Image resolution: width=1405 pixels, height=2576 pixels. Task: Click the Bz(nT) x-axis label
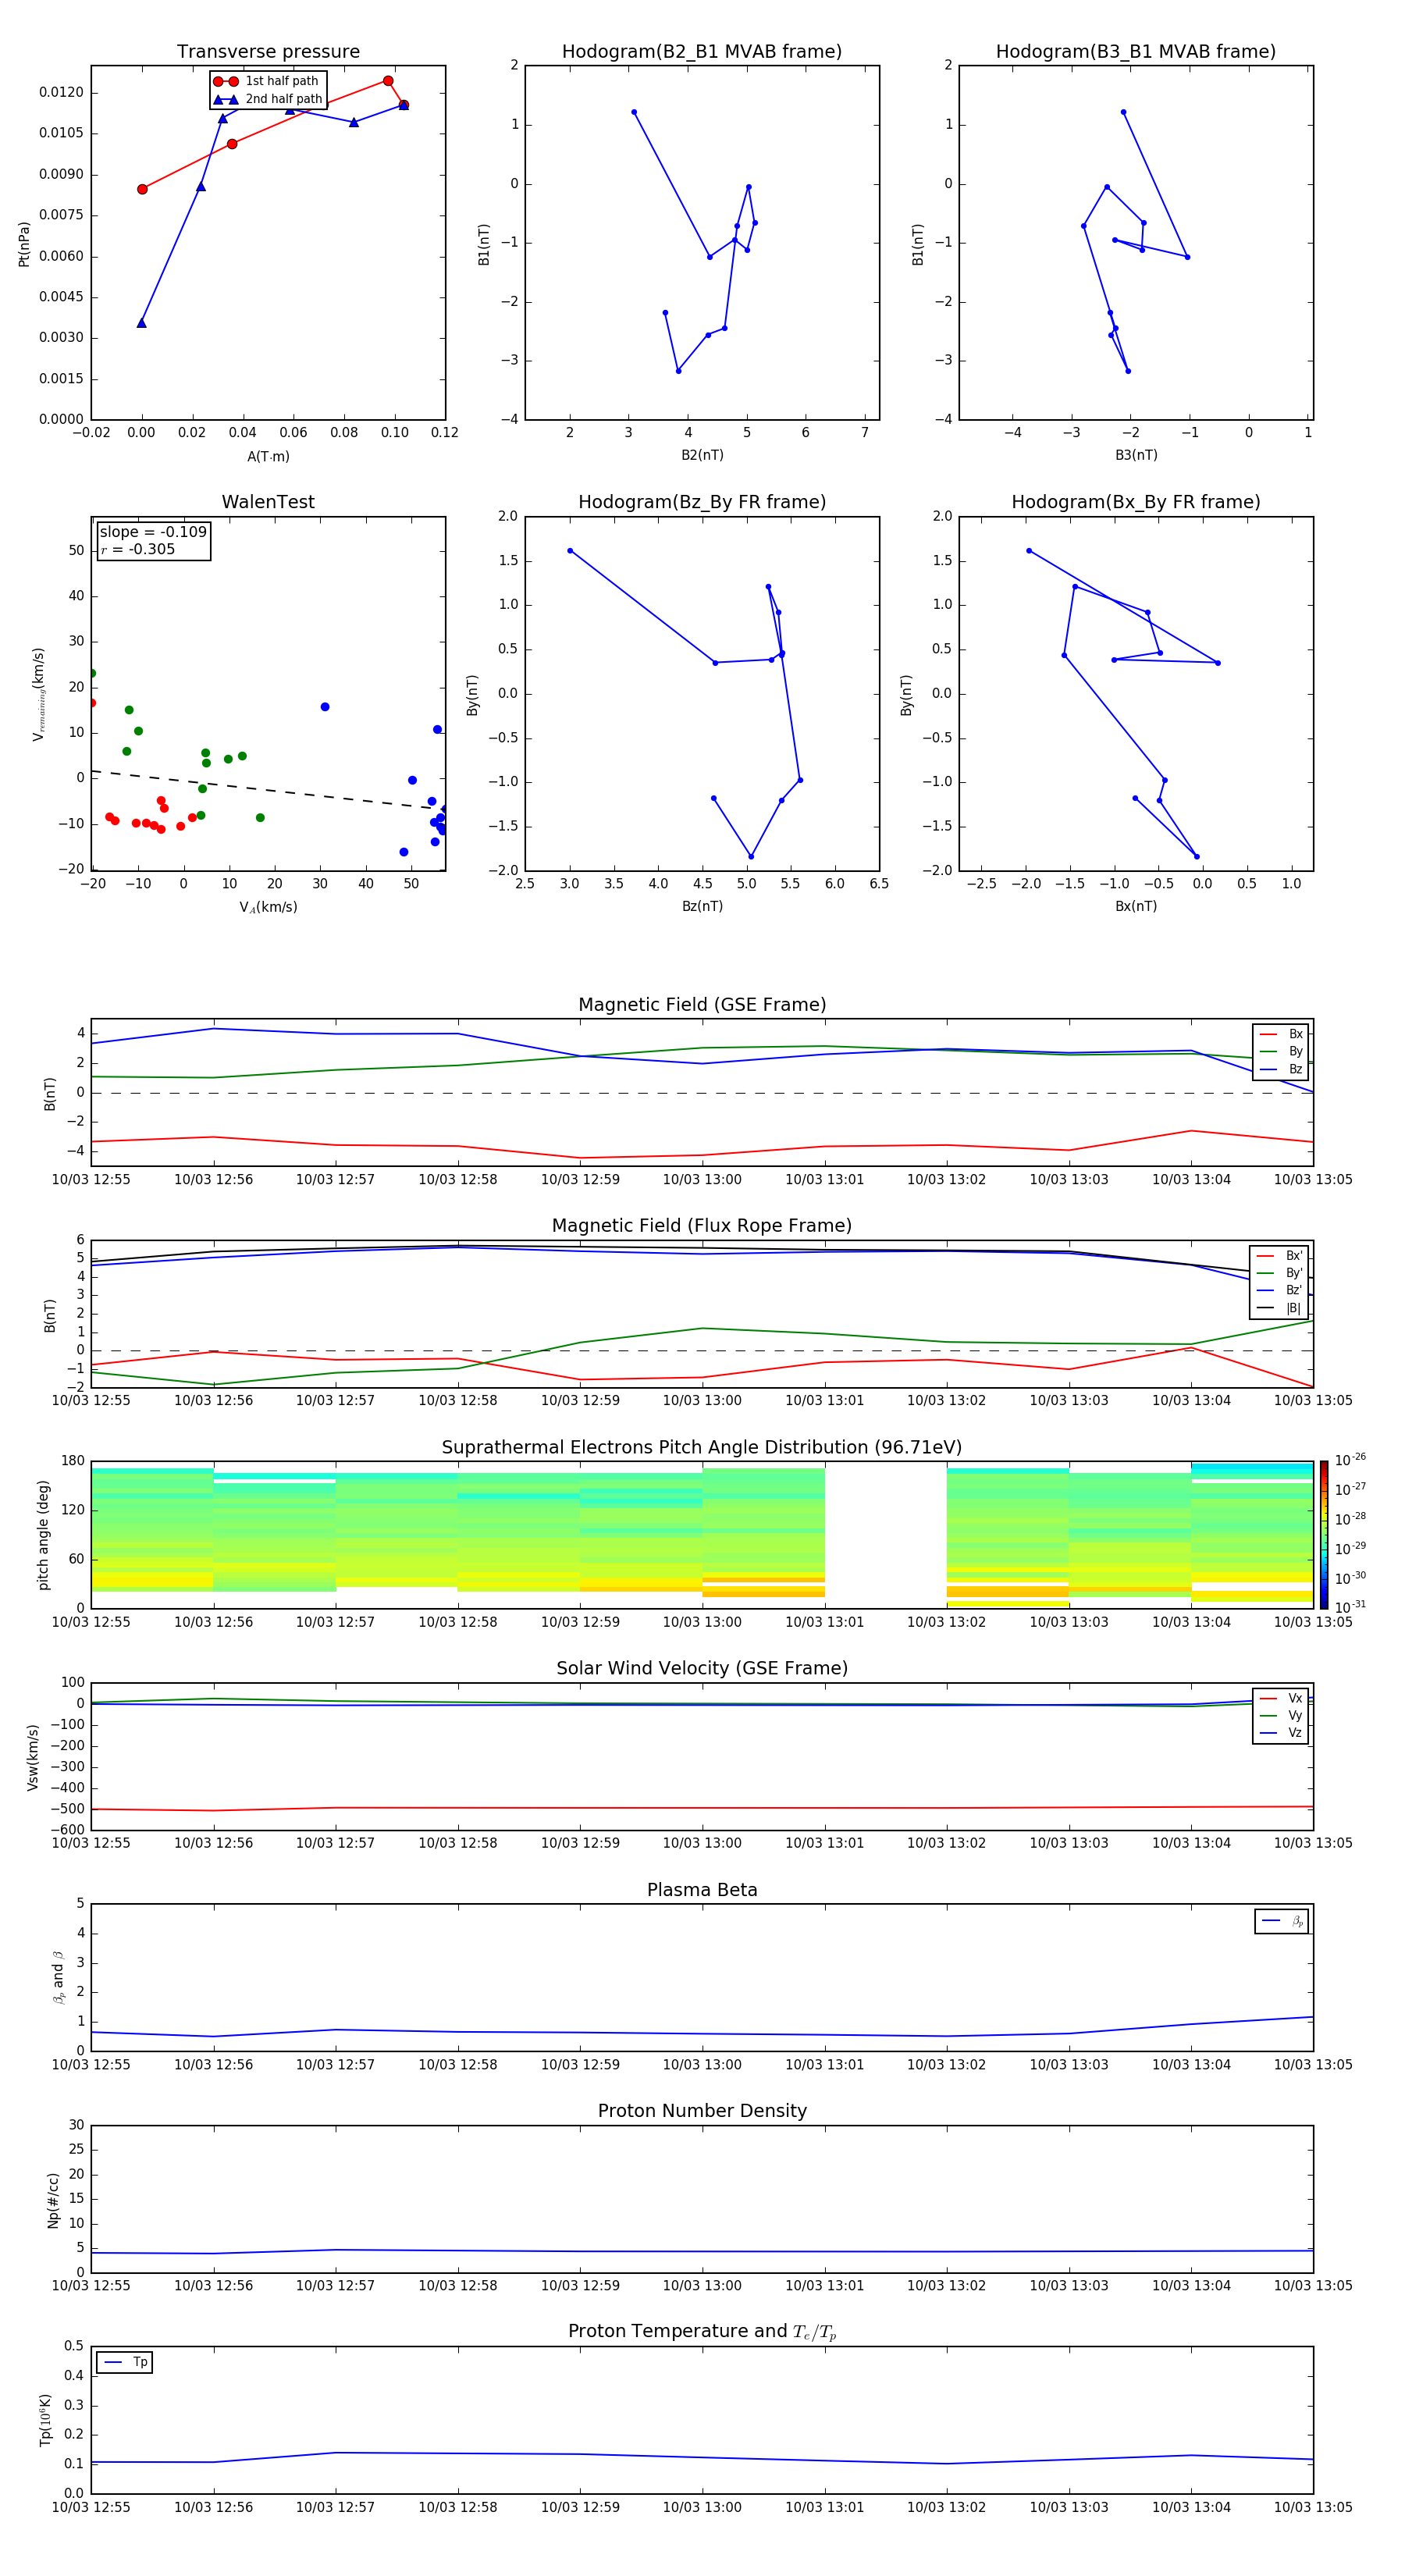[x=702, y=906]
